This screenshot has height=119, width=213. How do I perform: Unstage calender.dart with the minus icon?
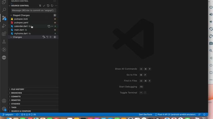click(x=52, y=26)
